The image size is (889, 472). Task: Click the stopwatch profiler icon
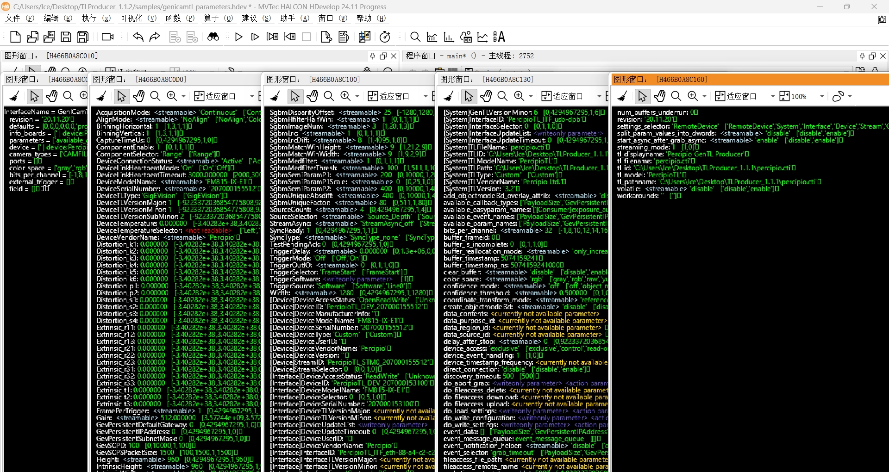385,37
